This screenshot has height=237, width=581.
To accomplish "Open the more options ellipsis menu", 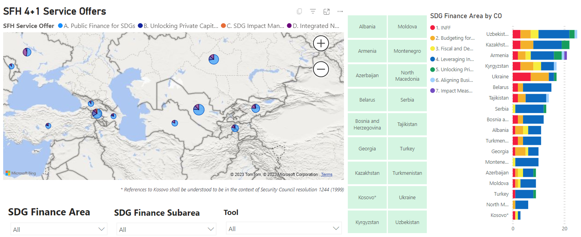I will click(340, 11).
